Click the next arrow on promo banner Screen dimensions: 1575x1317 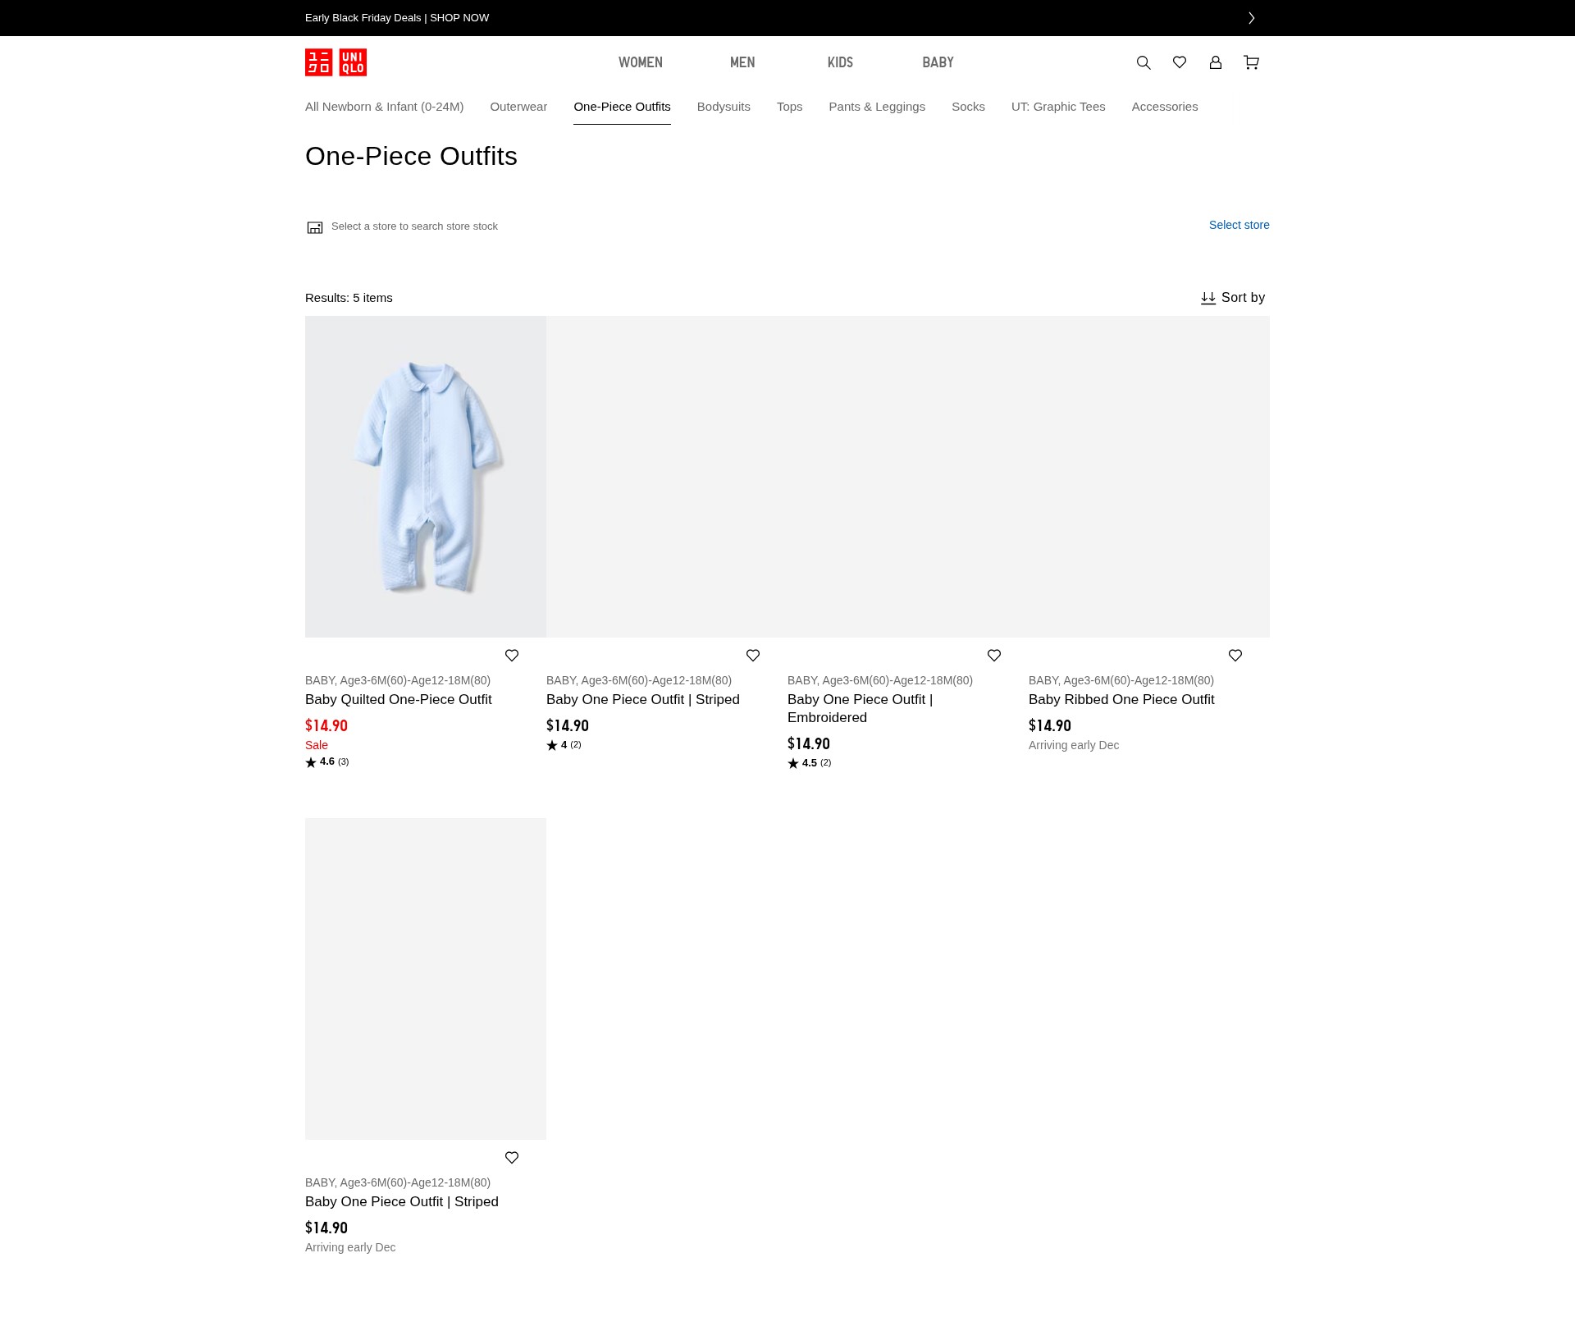tap(1252, 18)
